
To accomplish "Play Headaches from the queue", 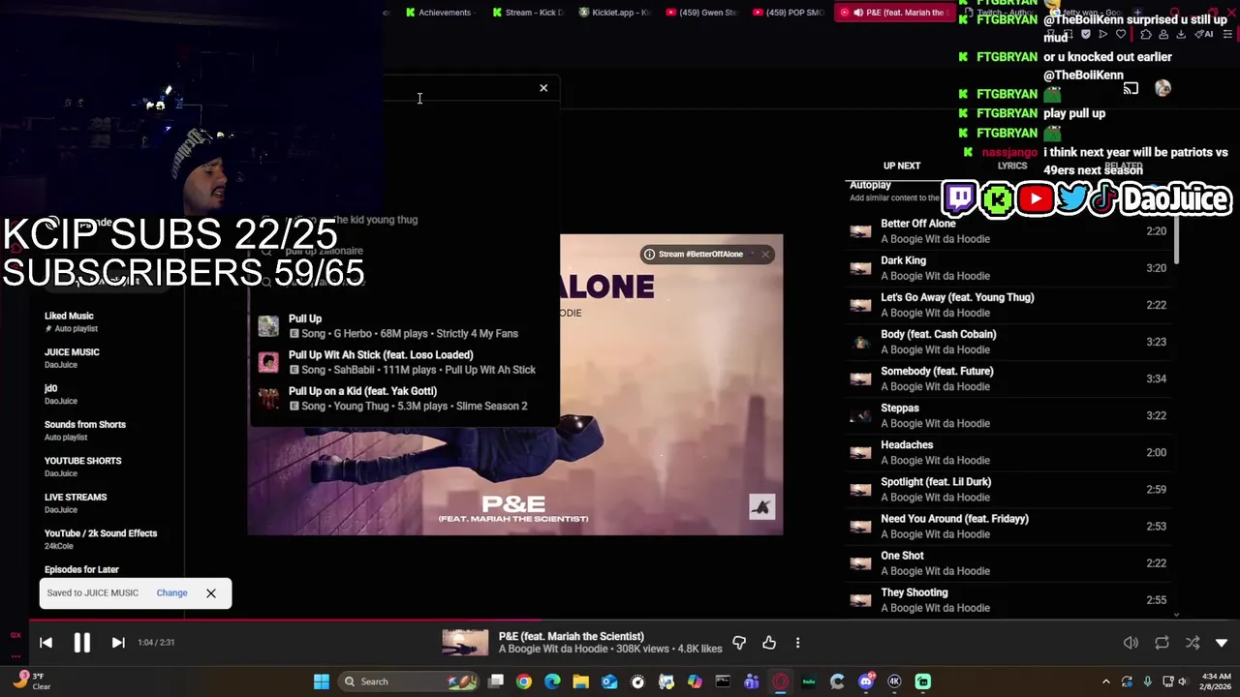I will (x=1008, y=452).
